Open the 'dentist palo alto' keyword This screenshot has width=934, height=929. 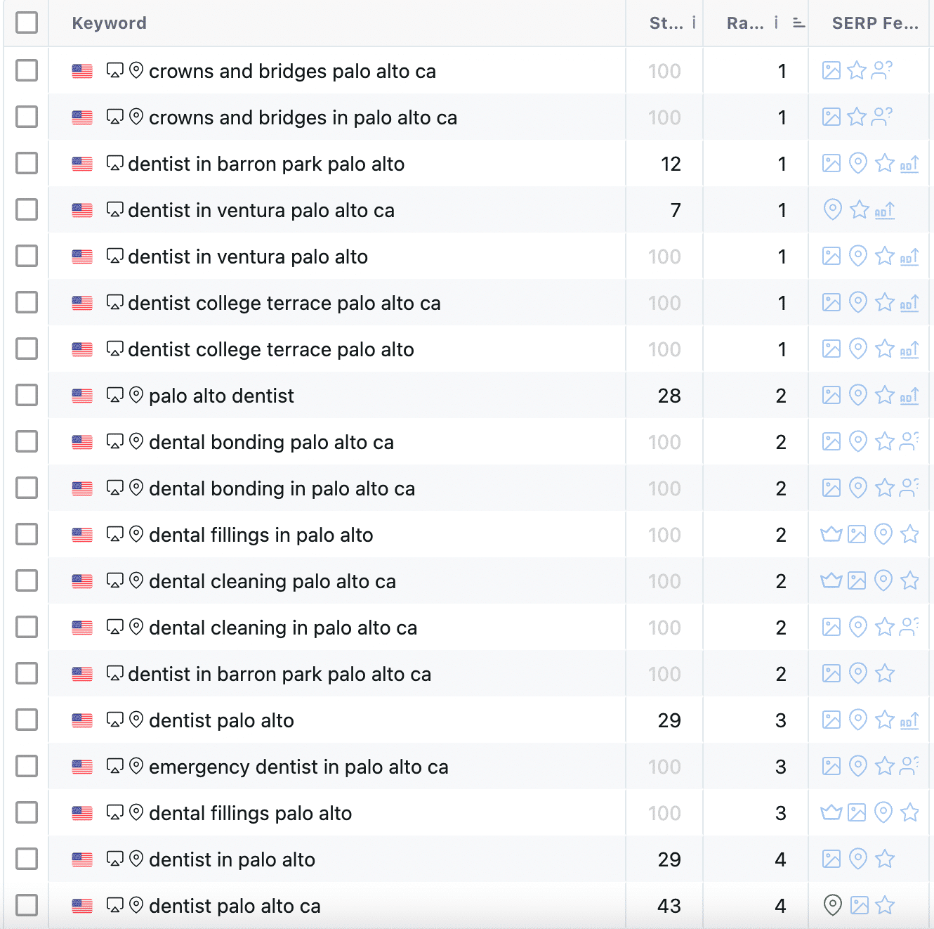[221, 720]
